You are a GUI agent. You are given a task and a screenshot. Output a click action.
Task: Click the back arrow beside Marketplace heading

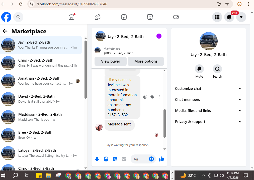5,31
